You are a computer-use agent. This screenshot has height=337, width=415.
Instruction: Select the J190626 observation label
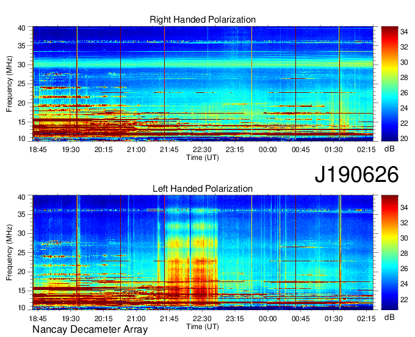[356, 174]
